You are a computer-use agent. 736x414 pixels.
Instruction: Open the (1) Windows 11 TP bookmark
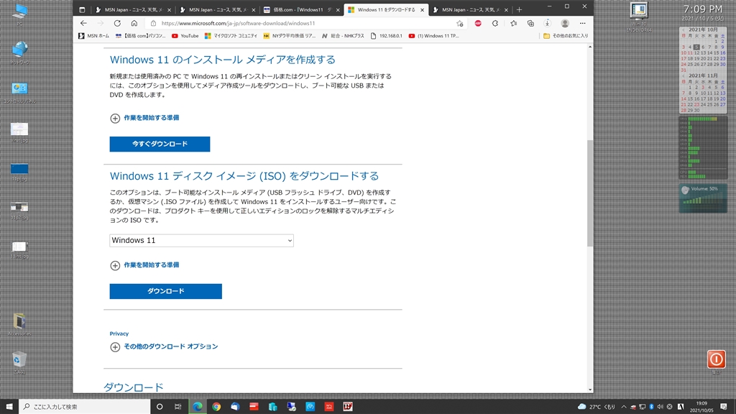433,36
